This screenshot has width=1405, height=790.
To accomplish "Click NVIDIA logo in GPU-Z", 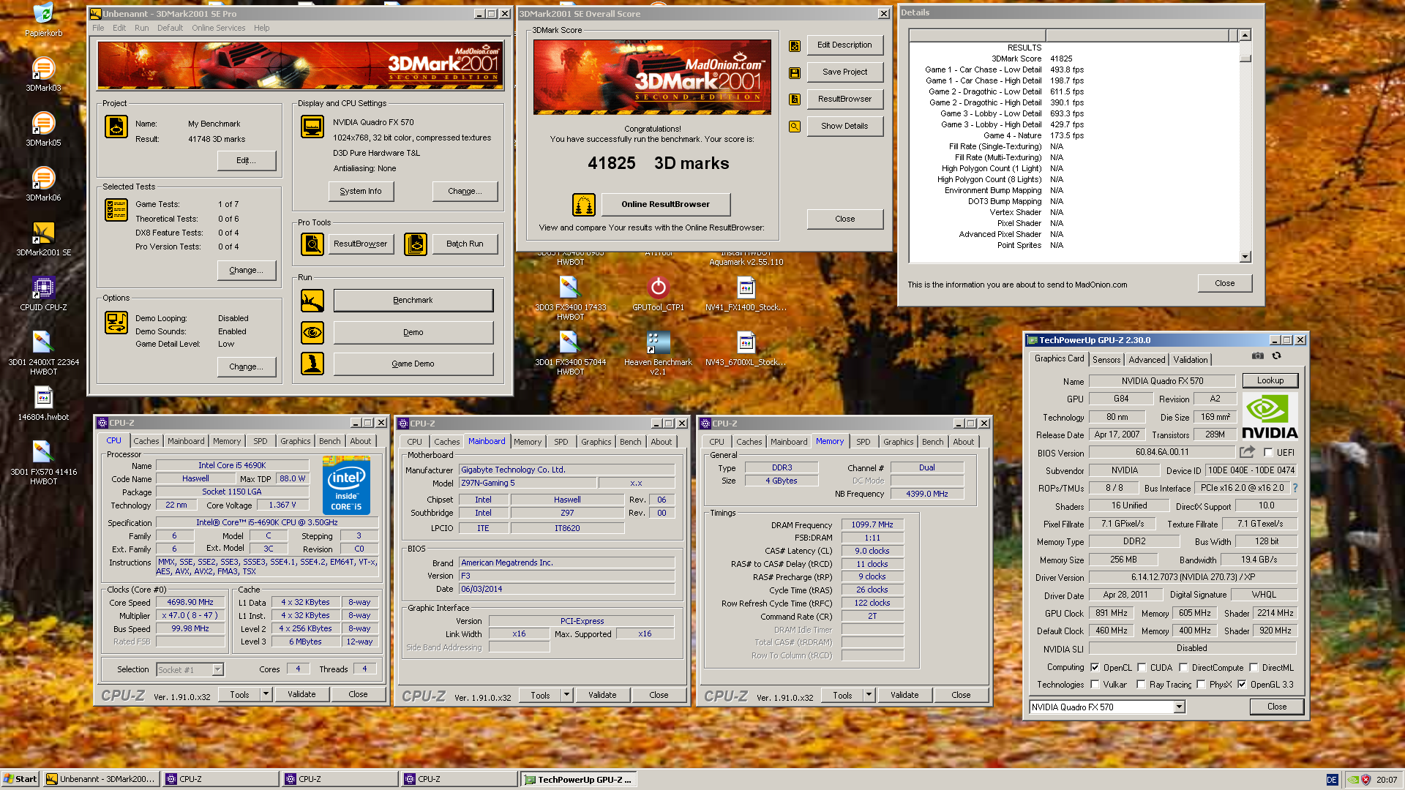I will (1270, 415).
